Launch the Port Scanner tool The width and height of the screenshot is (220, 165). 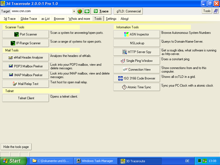coord(26,34)
